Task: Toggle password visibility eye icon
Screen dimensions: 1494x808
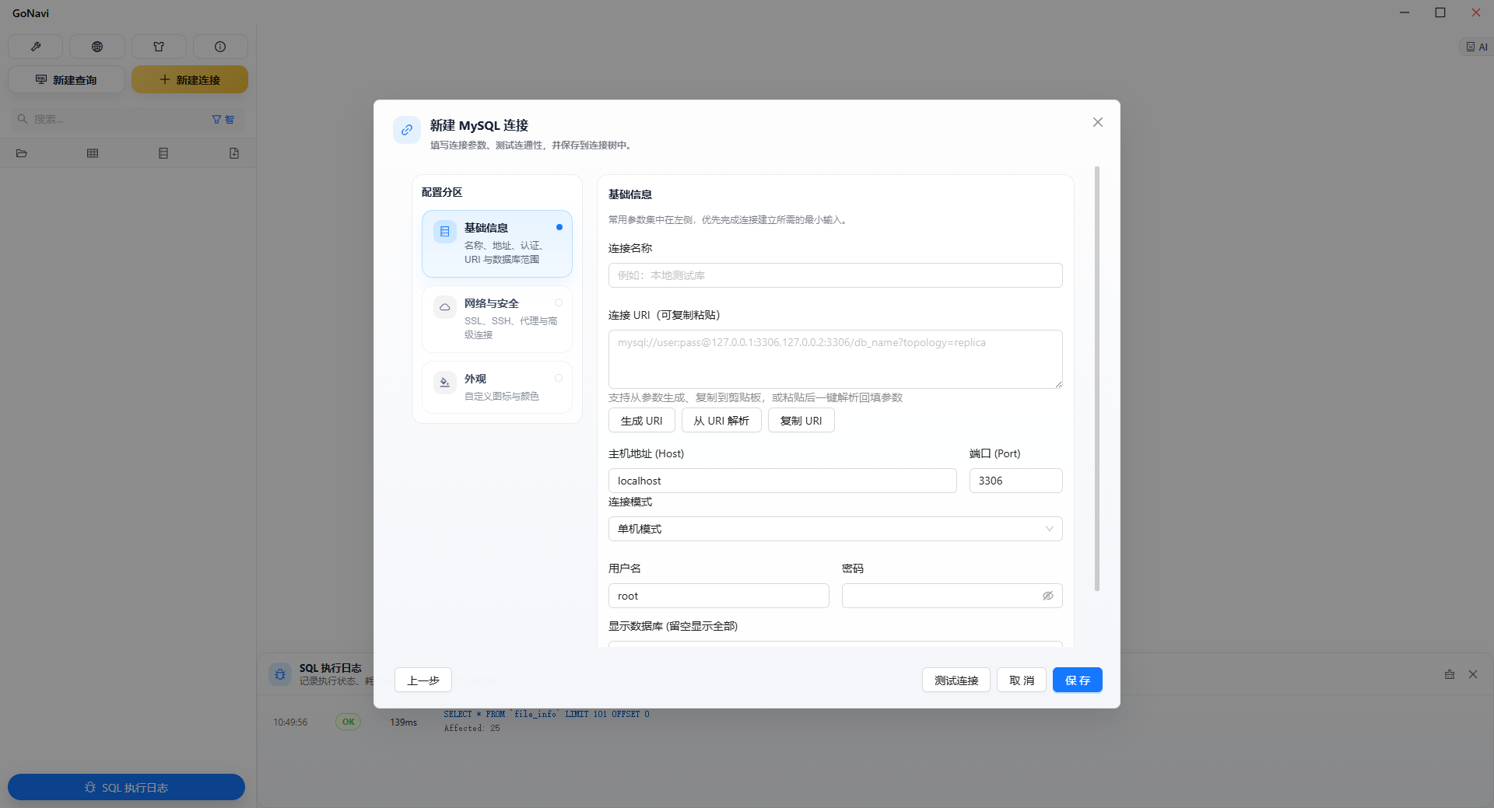Action: pyautogui.click(x=1047, y=596)
